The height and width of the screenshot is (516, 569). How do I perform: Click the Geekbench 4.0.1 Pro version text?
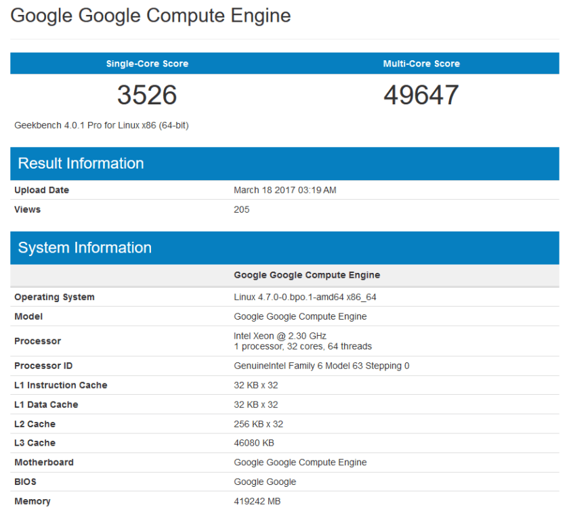point(102,125)
